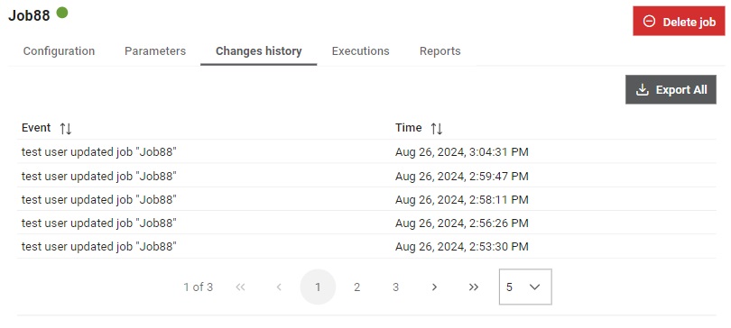
Task: Go to page 2
Action: (x=356, y=287)
